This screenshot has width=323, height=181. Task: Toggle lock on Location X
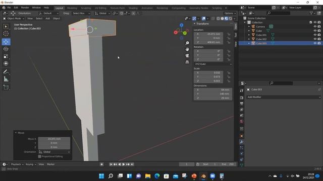(229, 34)
